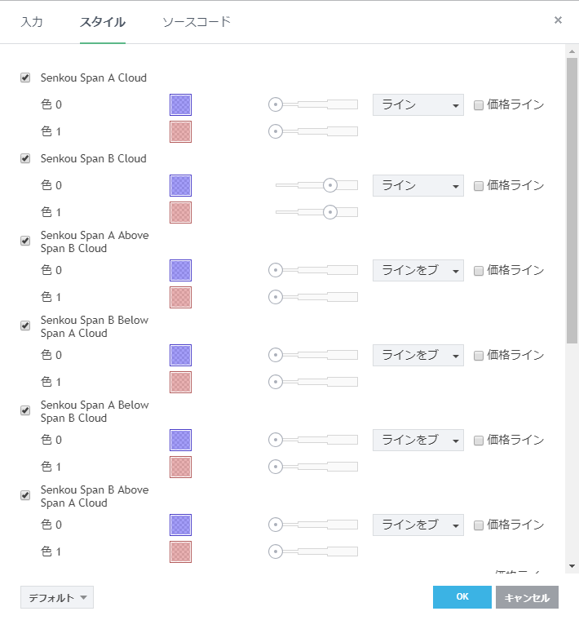The height and width of the screenshot is (629, 579).
Task: Open color 1 swatch for Span B Below Span A Cloud
Action: [180, 382]
